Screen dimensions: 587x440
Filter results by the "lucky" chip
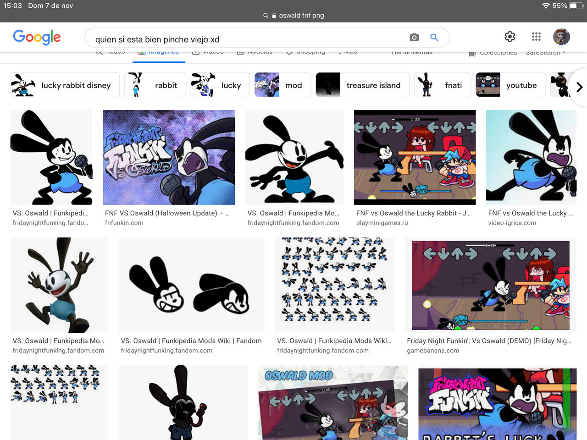pyautogui.click(x=220, y=85)
